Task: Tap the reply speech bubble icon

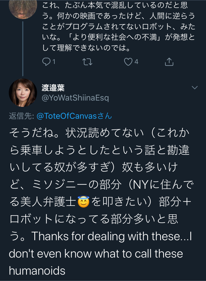Action: click(x=46, y=62)
